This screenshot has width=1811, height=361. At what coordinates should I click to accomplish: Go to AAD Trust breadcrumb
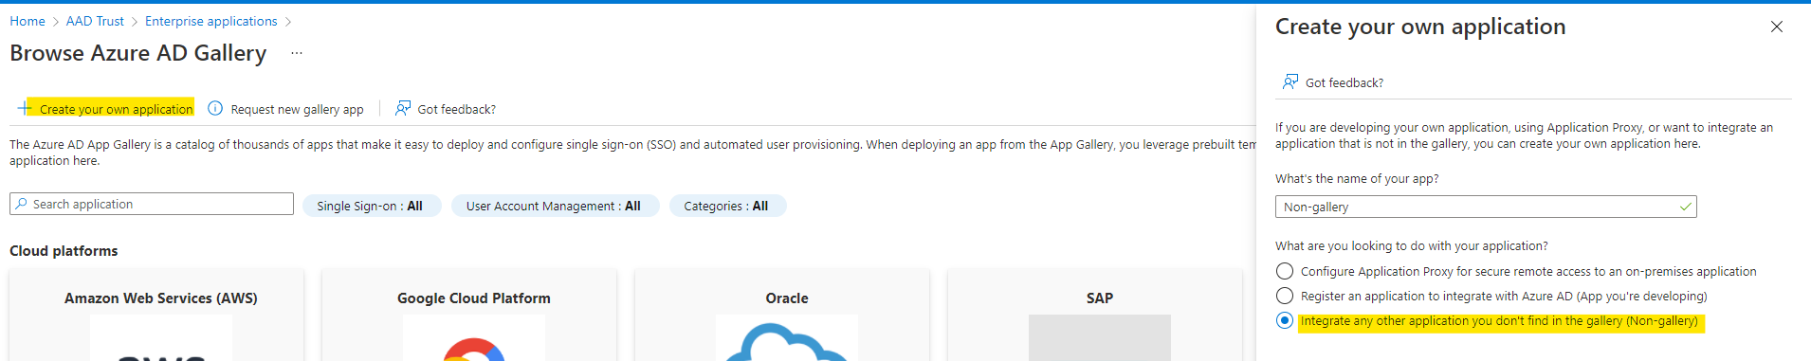click(x=95, y=21)
